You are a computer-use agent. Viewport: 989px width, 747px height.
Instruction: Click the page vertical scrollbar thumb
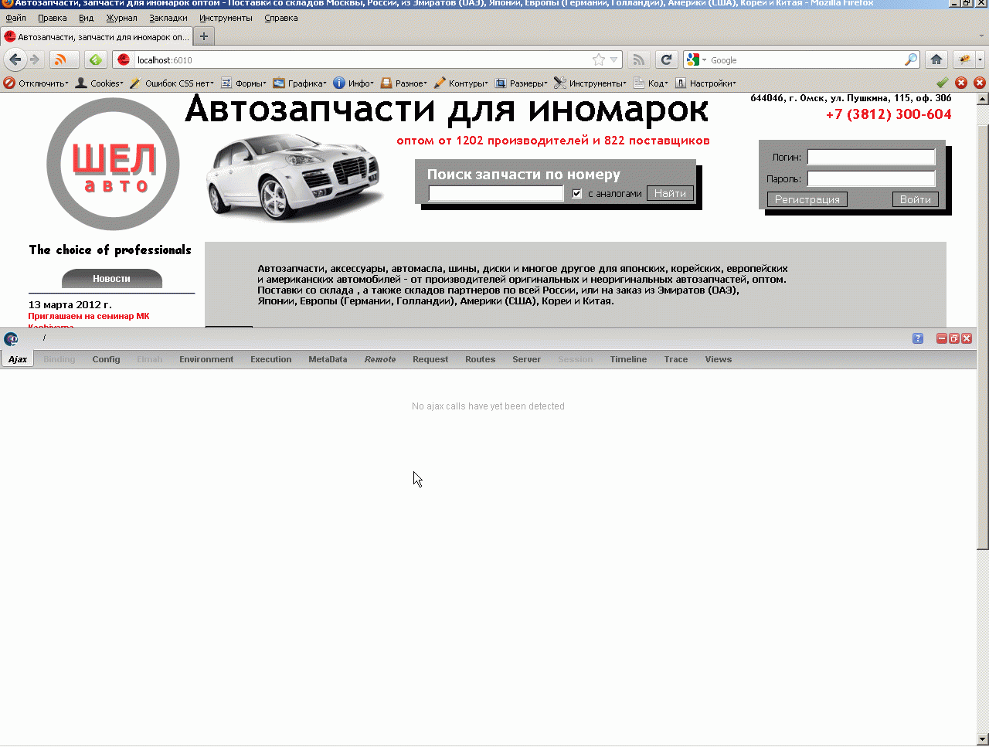[983, 336]
